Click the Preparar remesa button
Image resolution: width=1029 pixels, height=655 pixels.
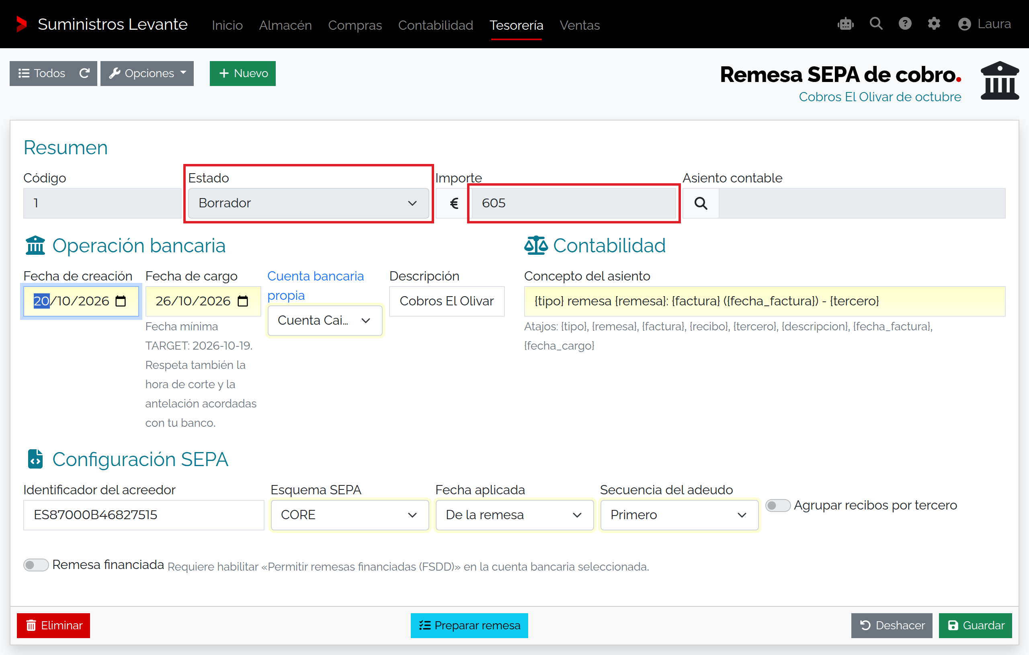pyautogui.click(x=469, y=626)
